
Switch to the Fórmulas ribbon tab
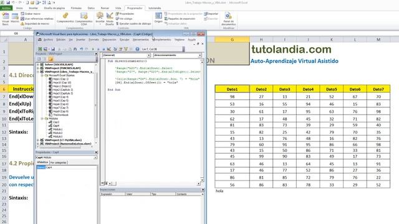click(x=76, y=8)
